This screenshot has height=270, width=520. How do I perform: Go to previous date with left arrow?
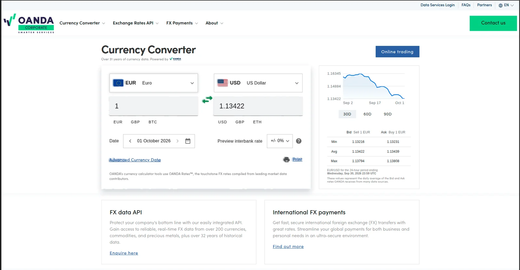tap(130, 141)
